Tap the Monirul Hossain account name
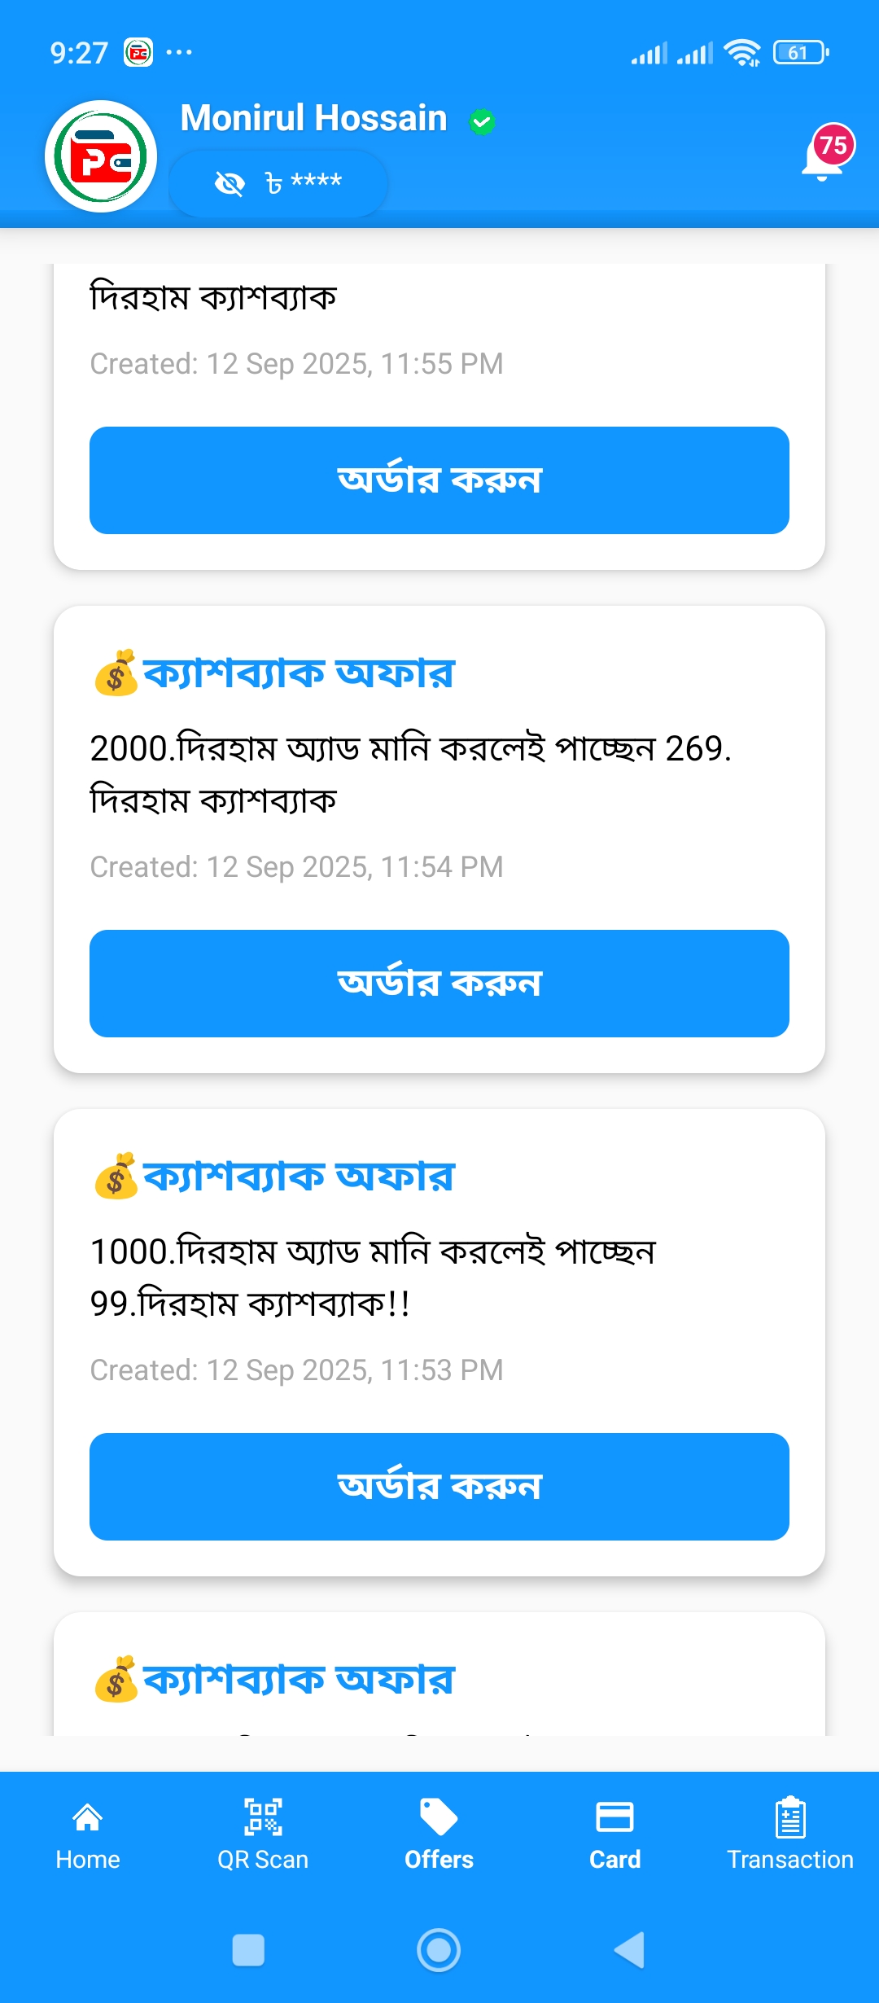The width and height of the screenshot is (879, 2003). coord(313,118)
